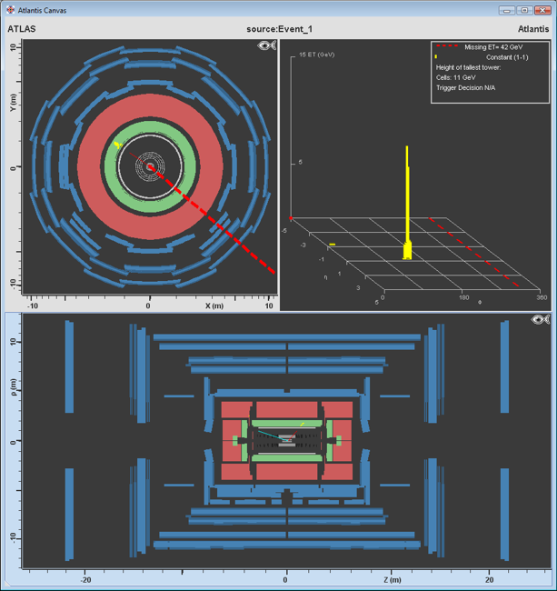Click the Atlantis Canvas window title icon
The width and height of the screenshot is (557, 591).
9,9
